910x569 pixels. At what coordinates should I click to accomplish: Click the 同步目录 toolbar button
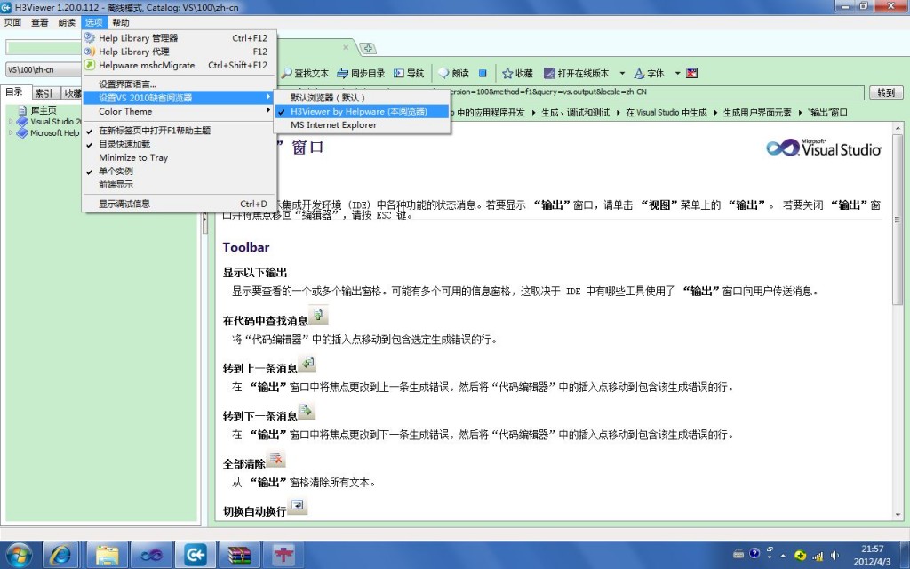click(x=361, y=73)
